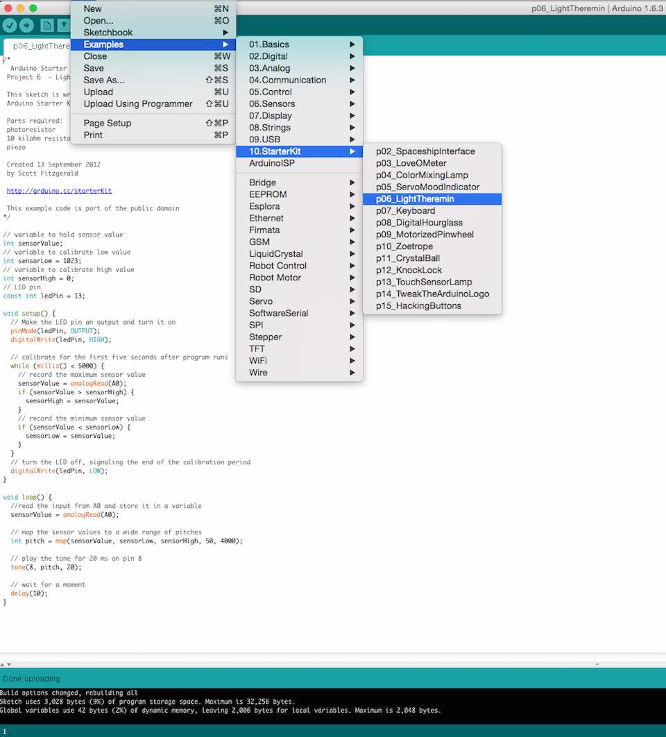Open the GSM library examples
The width and height of the screenshot is (666, 737).
300,242
